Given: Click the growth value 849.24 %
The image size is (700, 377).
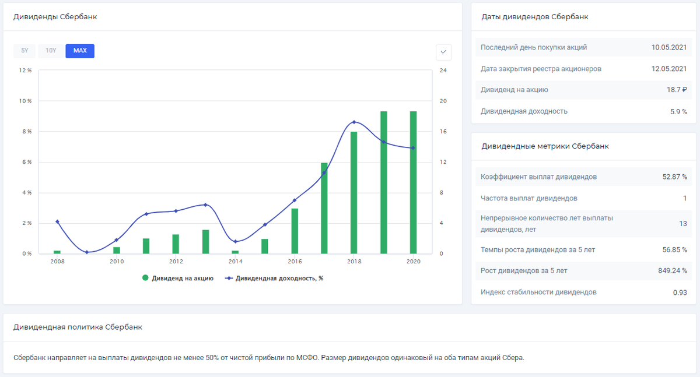Looking at the screenshot, I should point(671,271).
